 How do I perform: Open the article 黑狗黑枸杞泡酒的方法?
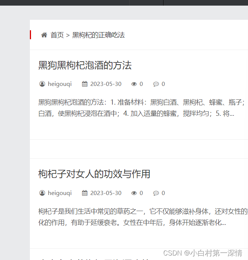85,65
